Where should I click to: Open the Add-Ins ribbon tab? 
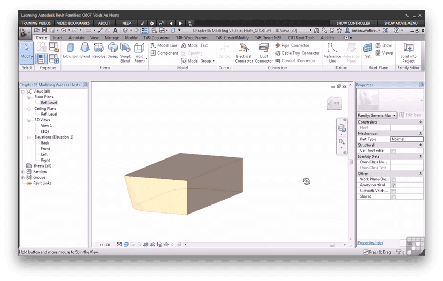point(327,37)
